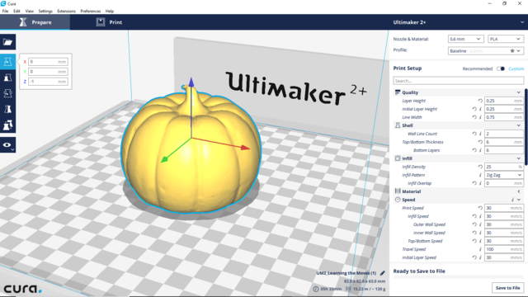This screenshot has height=297, width=528.
Task: Open Ultimaker 2+ printer selector chevron
Action: (522, 22)
